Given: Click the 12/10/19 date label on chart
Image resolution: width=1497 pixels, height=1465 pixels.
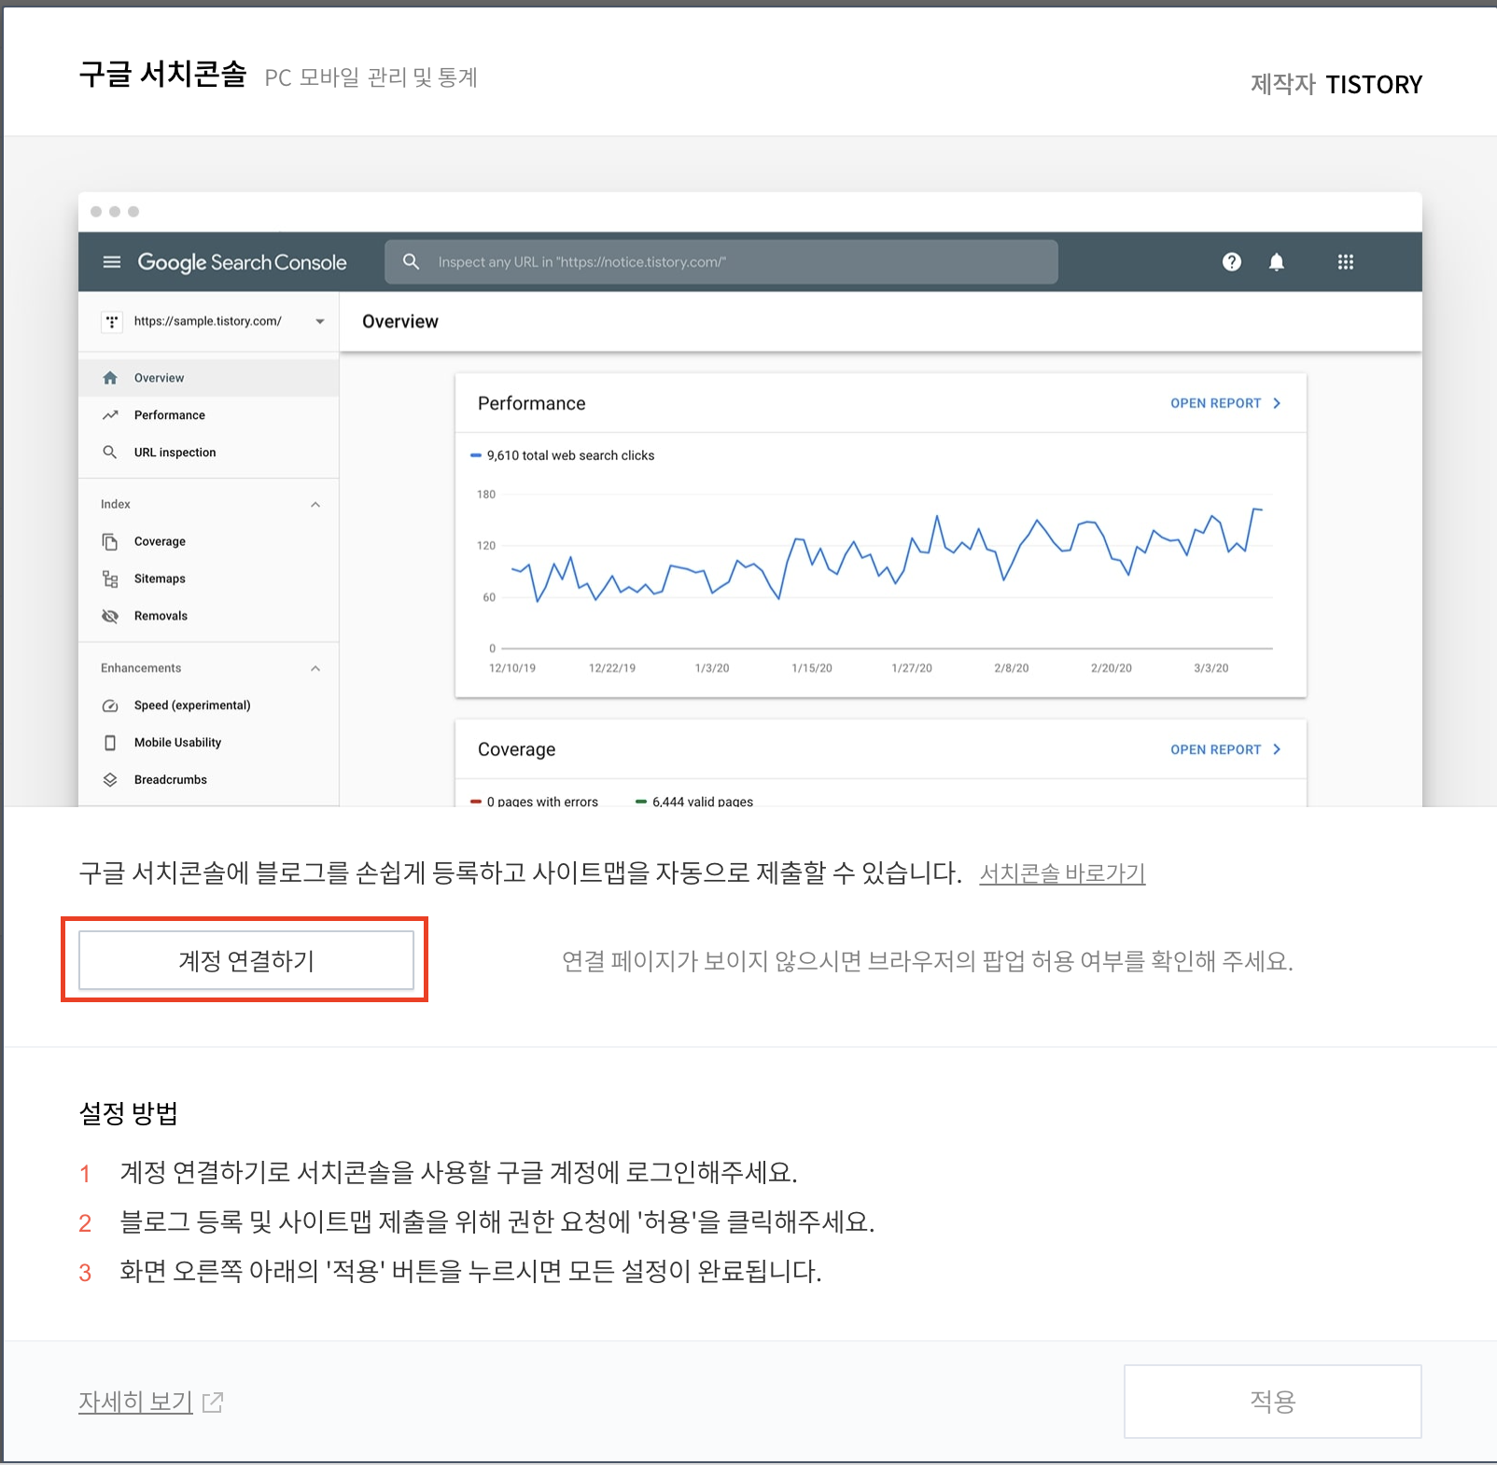Looking at the screenshot, I should (512, 668).
